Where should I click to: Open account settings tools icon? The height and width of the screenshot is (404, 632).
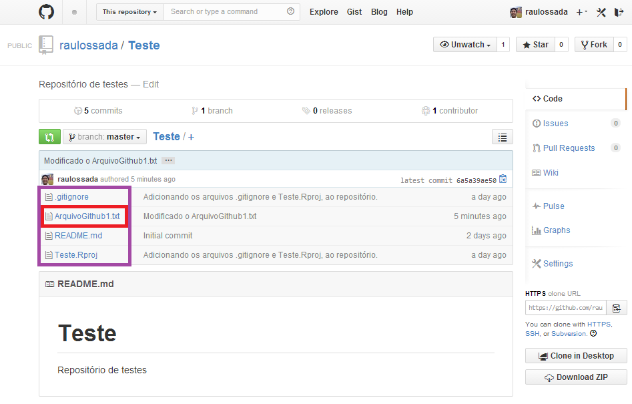click(601, 12)
